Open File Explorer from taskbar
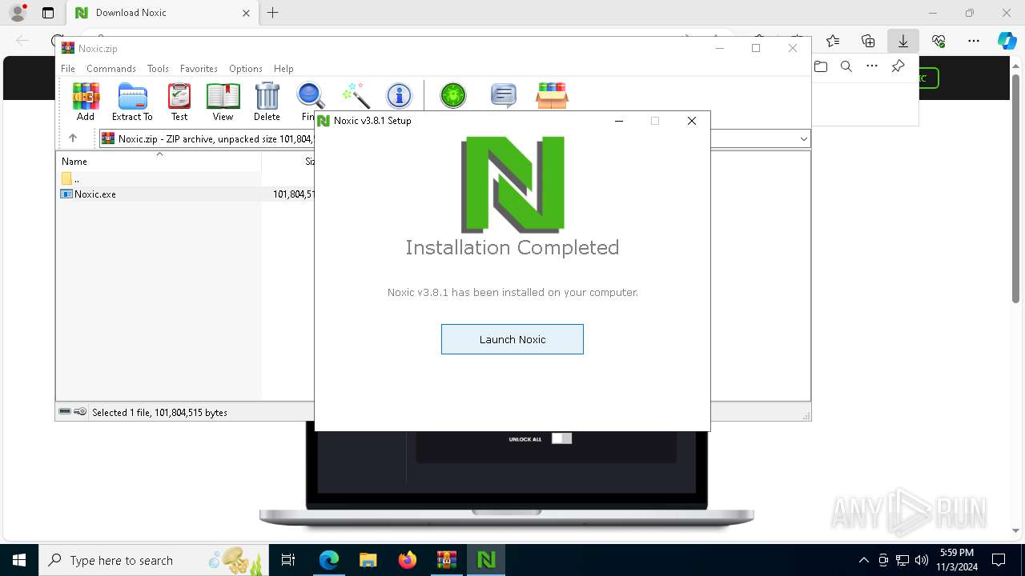 point(368,560)
